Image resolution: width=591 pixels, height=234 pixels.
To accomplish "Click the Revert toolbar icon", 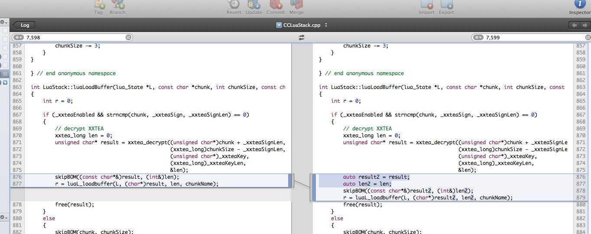I will point(234,5).
